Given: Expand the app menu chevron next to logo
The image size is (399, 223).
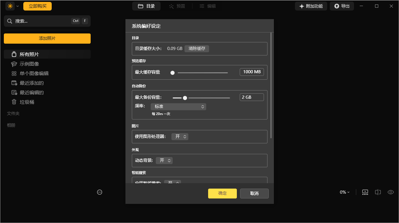Looking at the screenshot, I should coord(17,6).
